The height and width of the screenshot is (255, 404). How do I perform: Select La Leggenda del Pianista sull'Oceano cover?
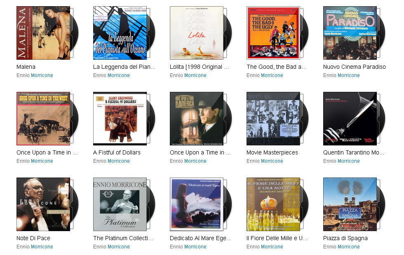[120, 33]
